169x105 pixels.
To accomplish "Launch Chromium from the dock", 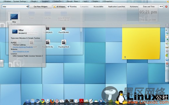I will click(x=38, y=101).
